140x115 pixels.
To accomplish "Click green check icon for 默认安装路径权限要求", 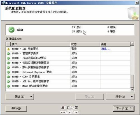I will click(8, 67).
